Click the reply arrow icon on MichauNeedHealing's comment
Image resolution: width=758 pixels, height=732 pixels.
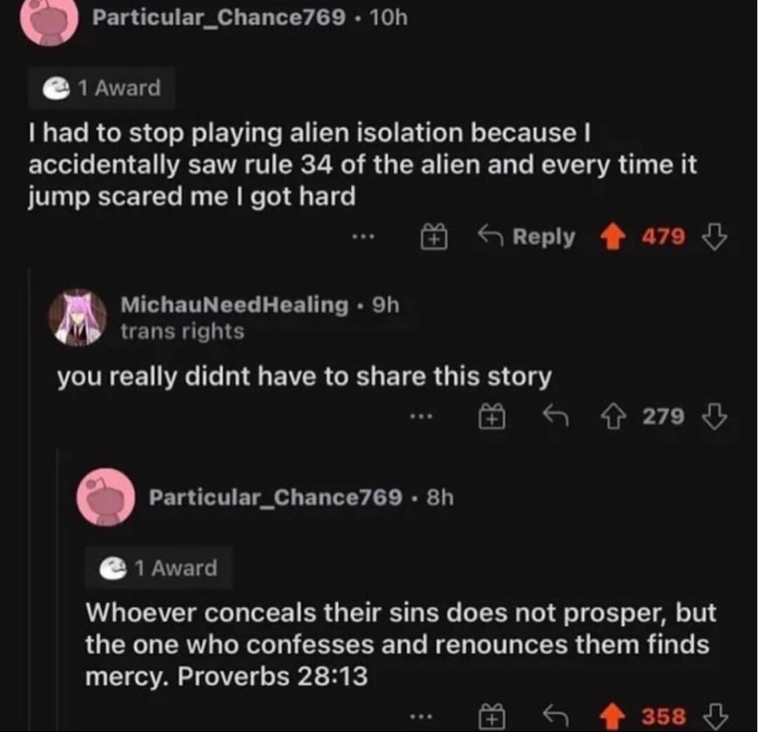[554, 416]
